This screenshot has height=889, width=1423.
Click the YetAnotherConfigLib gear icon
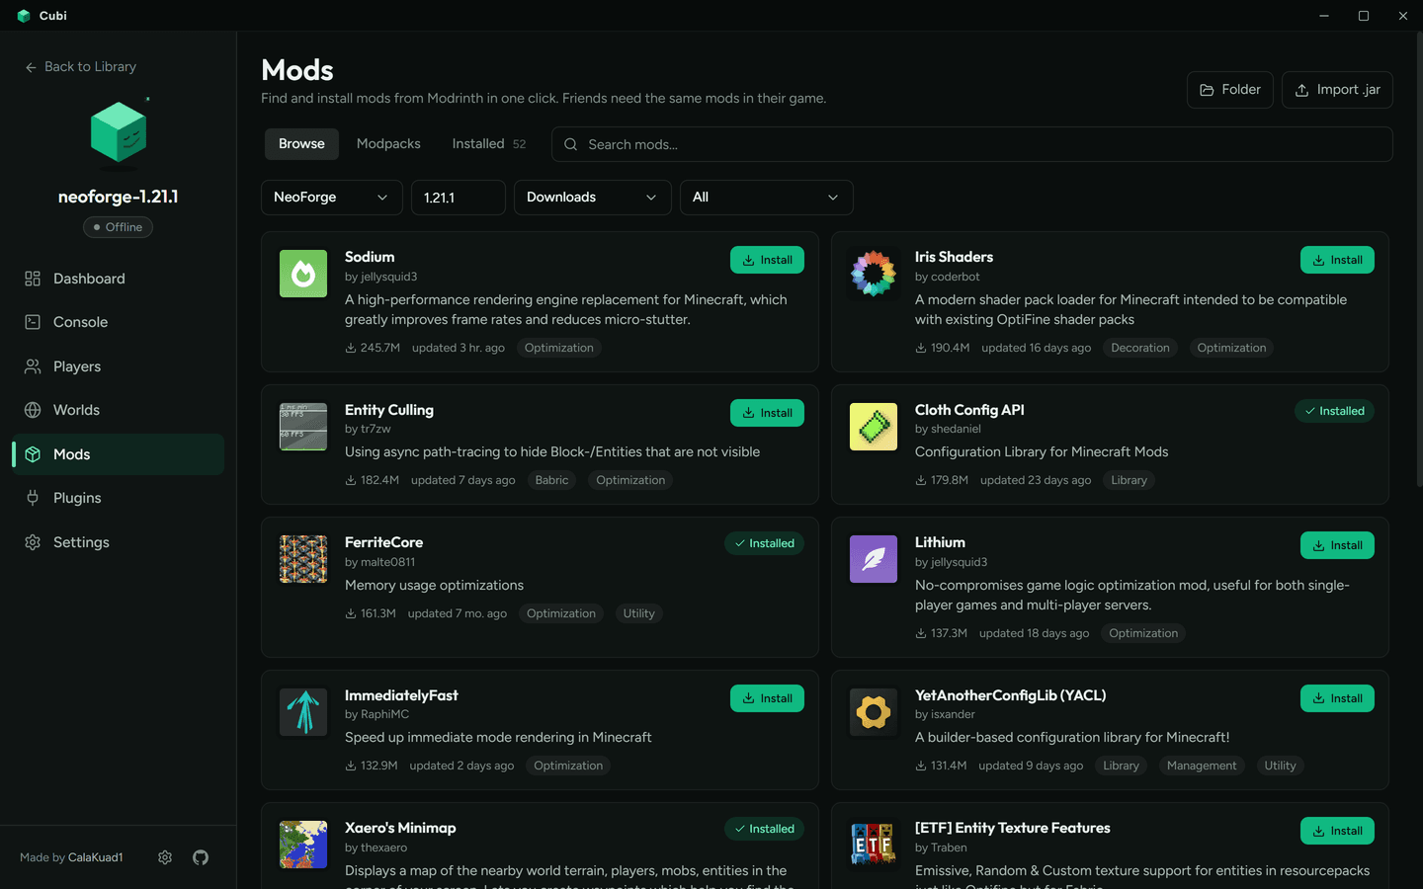[874, 712]
